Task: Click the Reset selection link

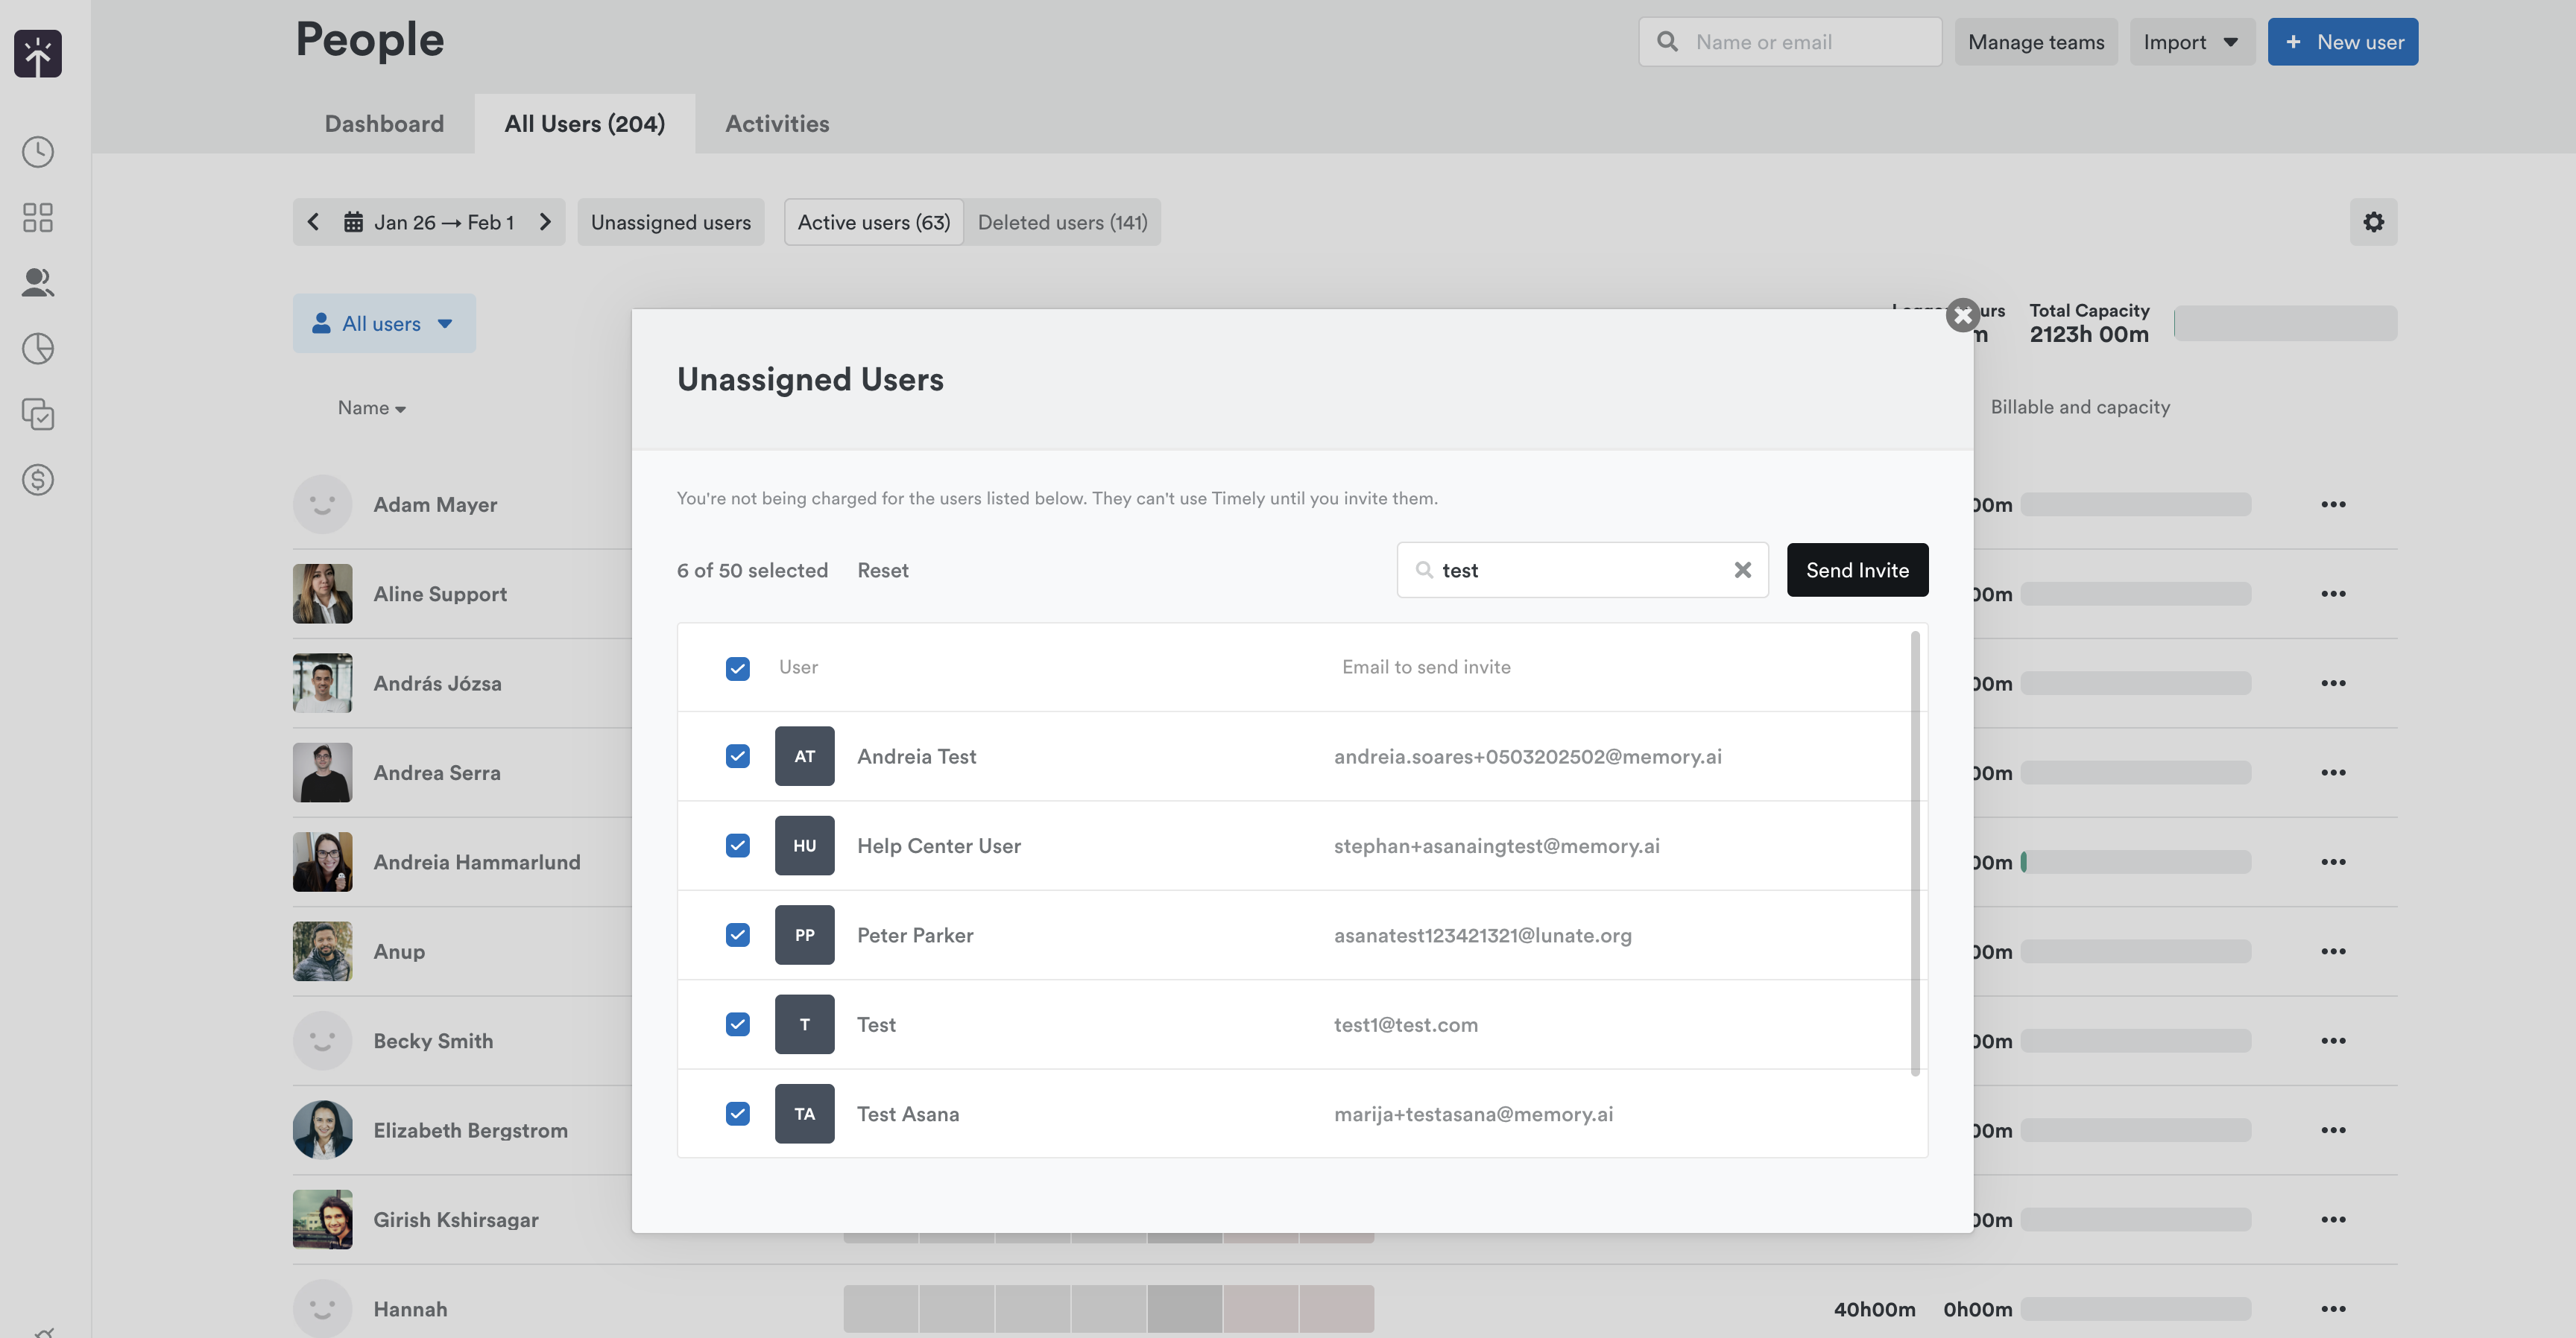Action: point(882,571)
